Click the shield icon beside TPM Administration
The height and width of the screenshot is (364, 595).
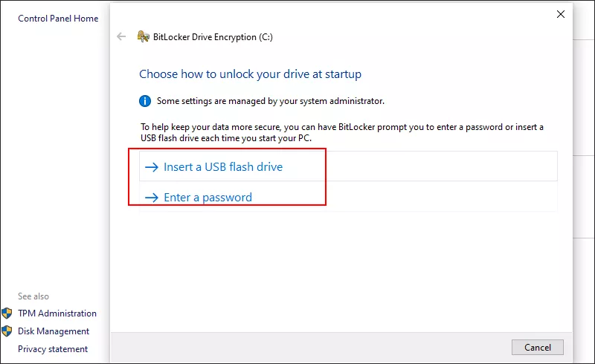[7, 313]
